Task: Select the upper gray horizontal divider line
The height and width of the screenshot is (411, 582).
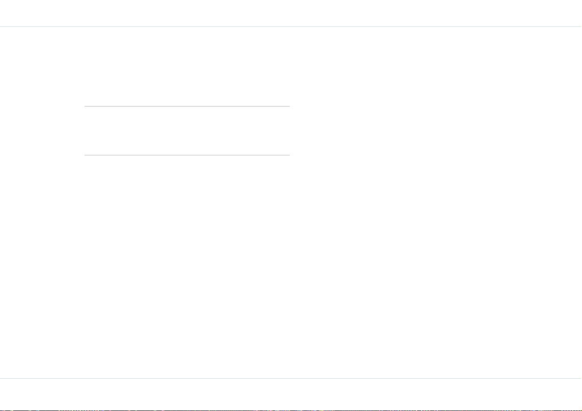Action: click(187, 106)
